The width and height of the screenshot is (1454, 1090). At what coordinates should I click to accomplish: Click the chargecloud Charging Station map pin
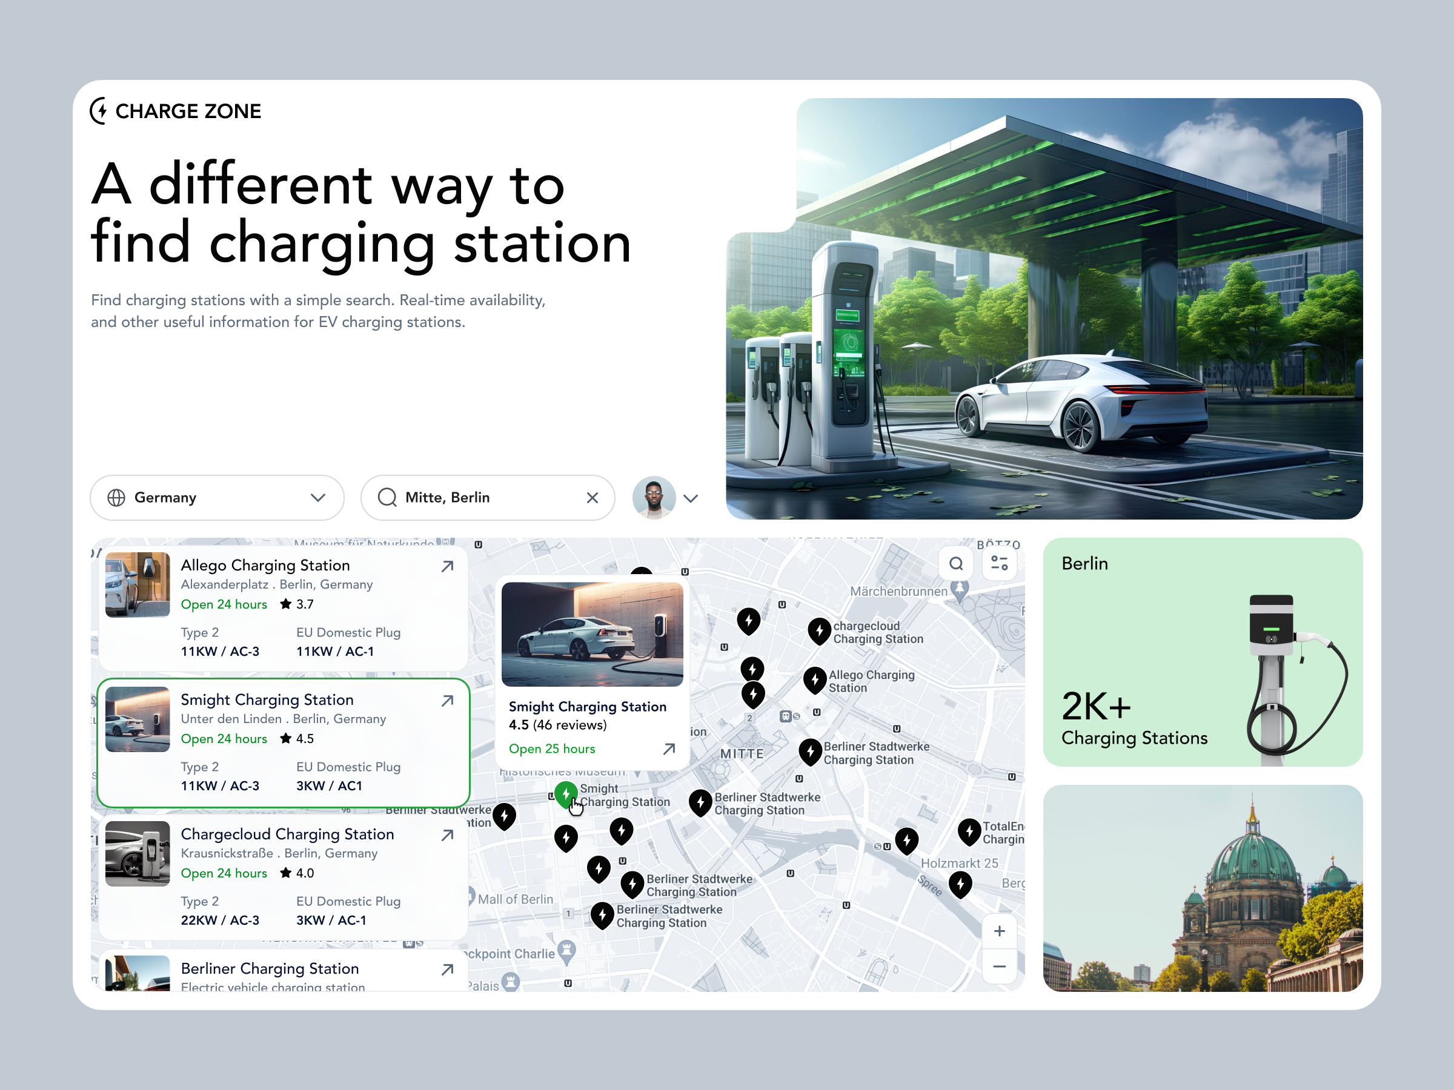819,631
